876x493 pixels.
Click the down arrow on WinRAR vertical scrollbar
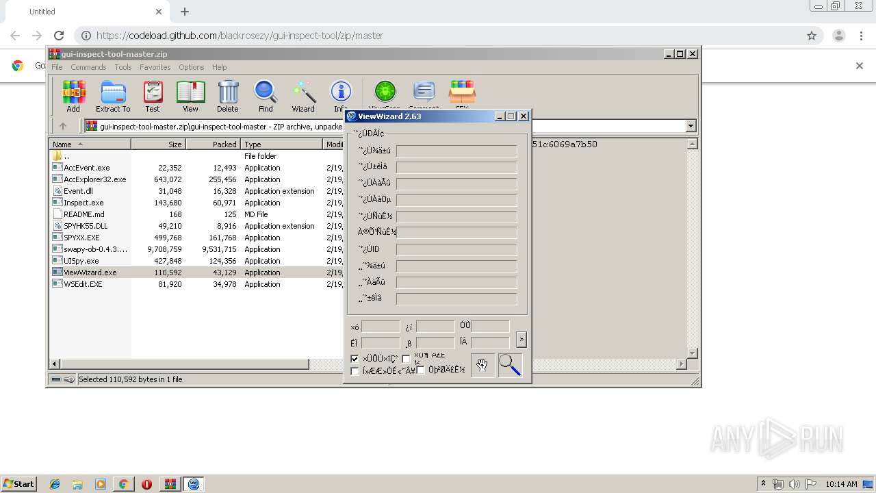tap(692, 353)
